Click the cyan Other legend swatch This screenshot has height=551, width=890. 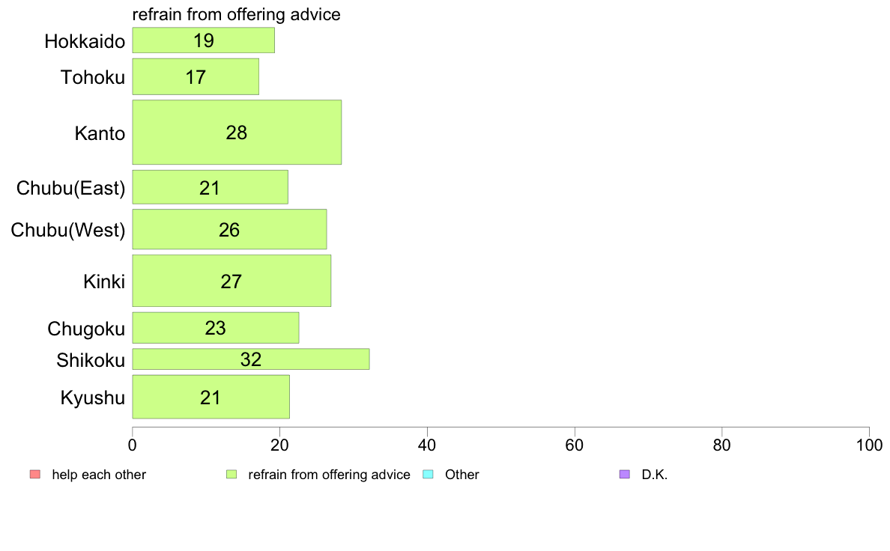click(x=428, y=475)
